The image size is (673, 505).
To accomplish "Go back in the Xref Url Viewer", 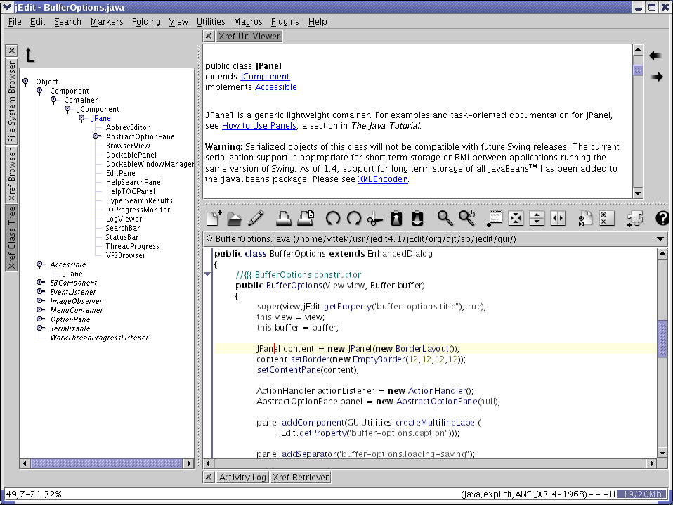I will coord(655,56).
